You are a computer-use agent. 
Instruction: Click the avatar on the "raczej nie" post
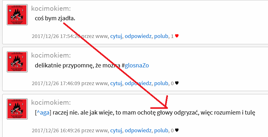pos(17,109)
